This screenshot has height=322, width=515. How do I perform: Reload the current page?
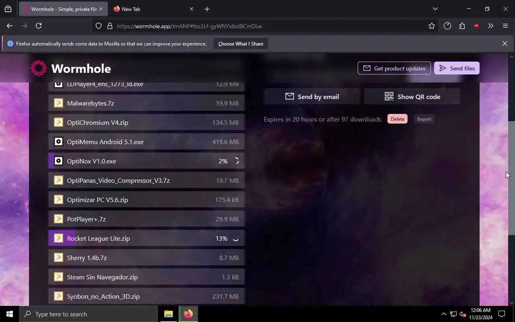pos(39,26)
